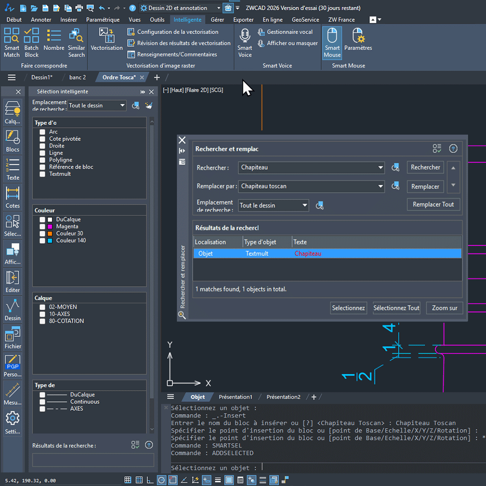
Task: Check the Polyligne object type
Action: pyautogui.click(x=43, y=160)
